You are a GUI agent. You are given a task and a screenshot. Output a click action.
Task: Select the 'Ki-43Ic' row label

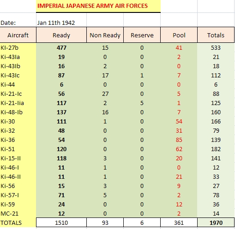click(x=18, y=76)
